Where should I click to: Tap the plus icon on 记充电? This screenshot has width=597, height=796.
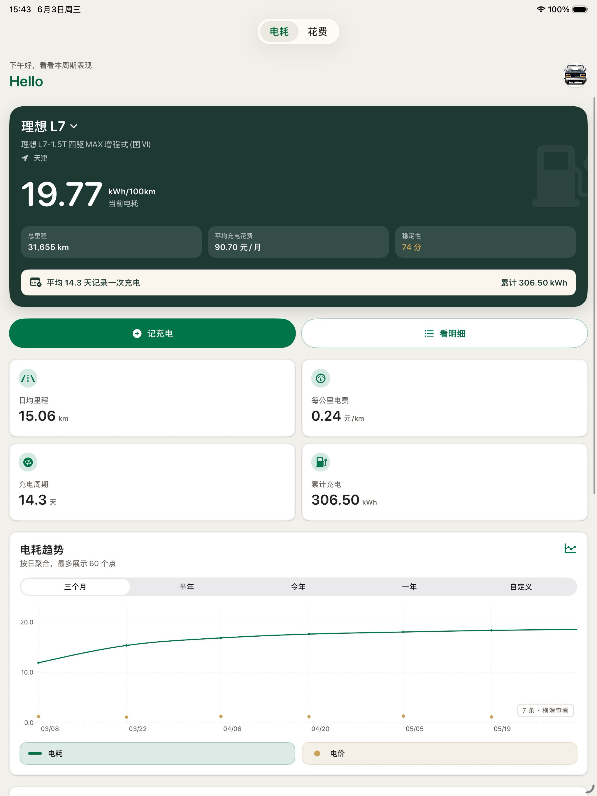(x=137, y=334)
